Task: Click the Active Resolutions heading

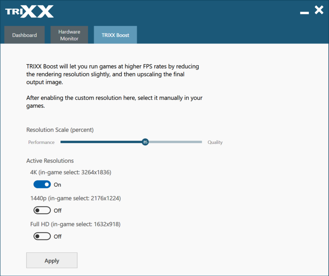Action: (50, 161)
